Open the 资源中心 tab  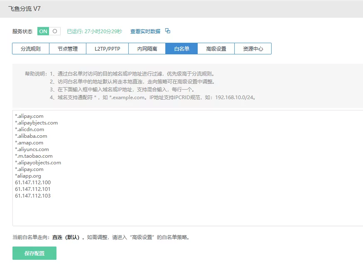pyautogui.click(x=253, y=49)
